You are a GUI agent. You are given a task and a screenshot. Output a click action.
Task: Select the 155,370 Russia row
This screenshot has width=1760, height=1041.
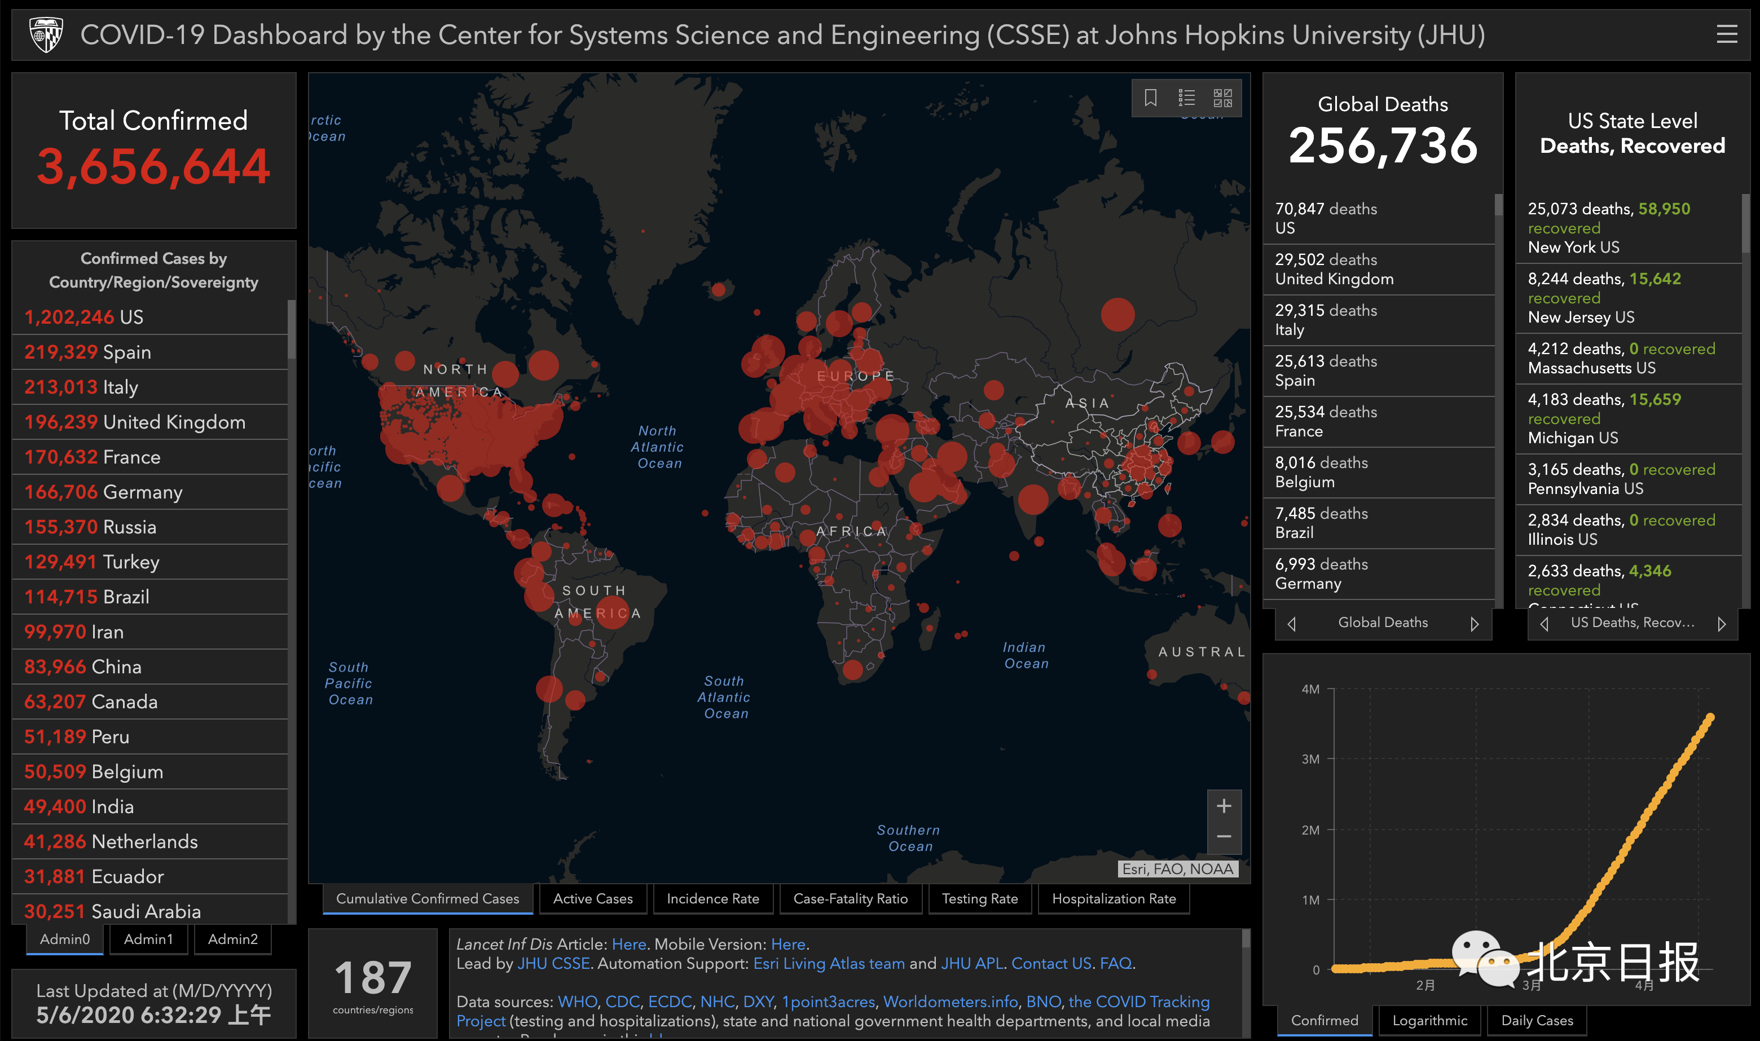tap(150, 527)
